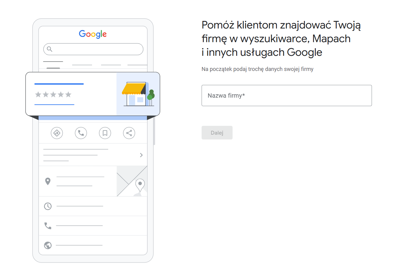
Task: Focus the "Nazwa firmy" input field
Action: click(x=286, y=96)
